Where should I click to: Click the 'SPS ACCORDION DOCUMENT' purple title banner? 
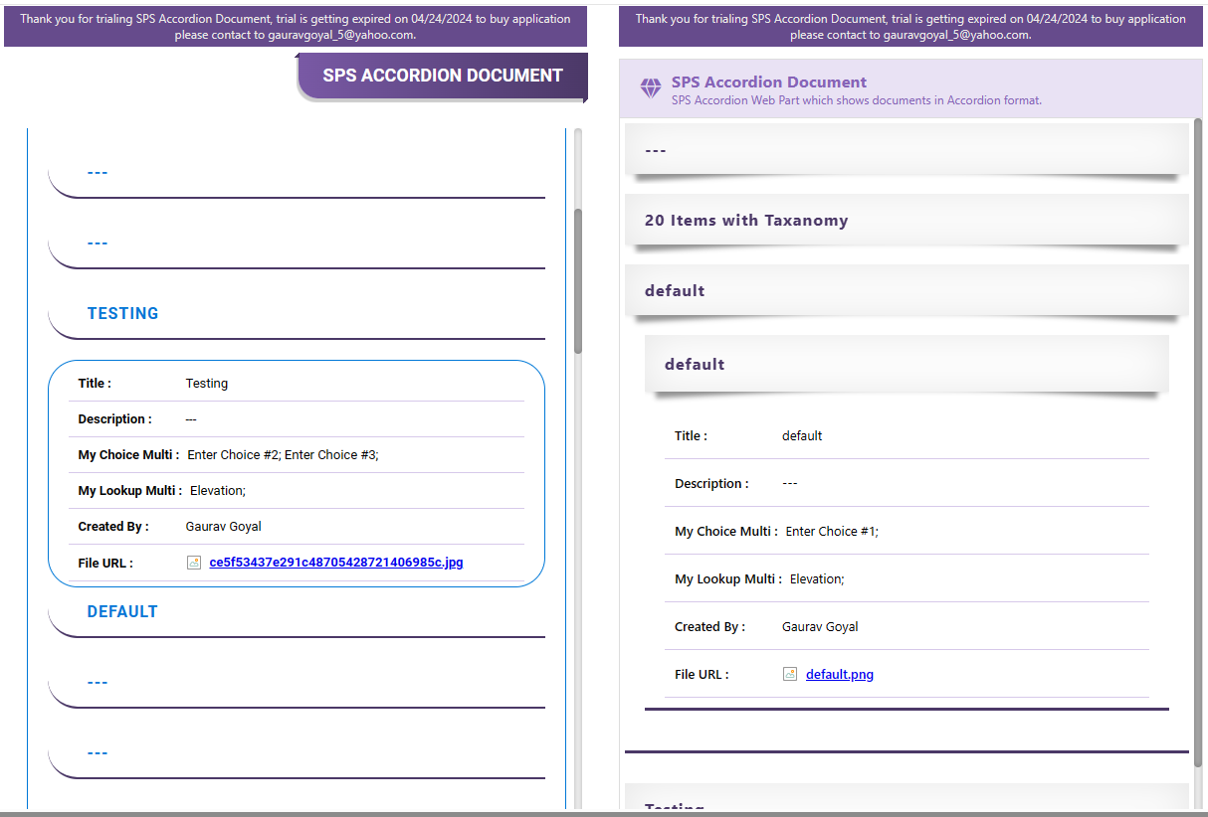tap(443, 77)
